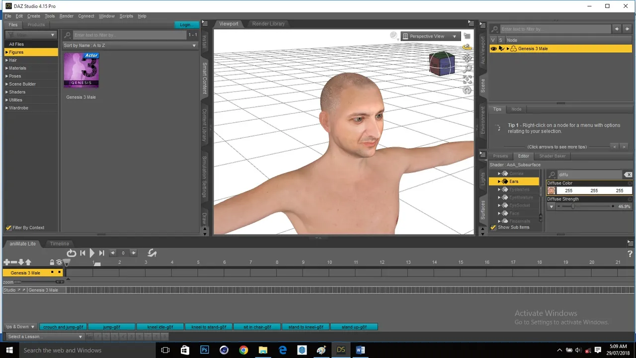This screenshot has height=358, width=636.
Task: Open Photoshop from the Windows taskbar
Action: coord(204,350)
